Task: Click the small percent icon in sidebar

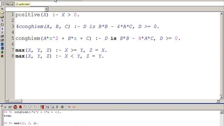Action: pyautogui.click(x=2, y=33)
